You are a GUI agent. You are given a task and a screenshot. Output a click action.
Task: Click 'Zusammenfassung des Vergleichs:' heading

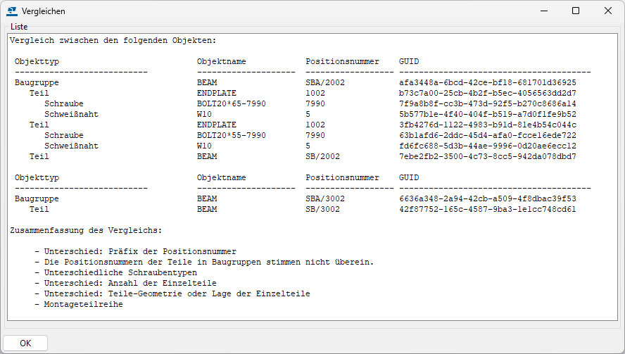[86, 230]
